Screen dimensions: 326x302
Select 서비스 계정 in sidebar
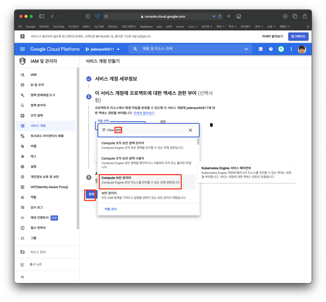[x=45, y=126]
